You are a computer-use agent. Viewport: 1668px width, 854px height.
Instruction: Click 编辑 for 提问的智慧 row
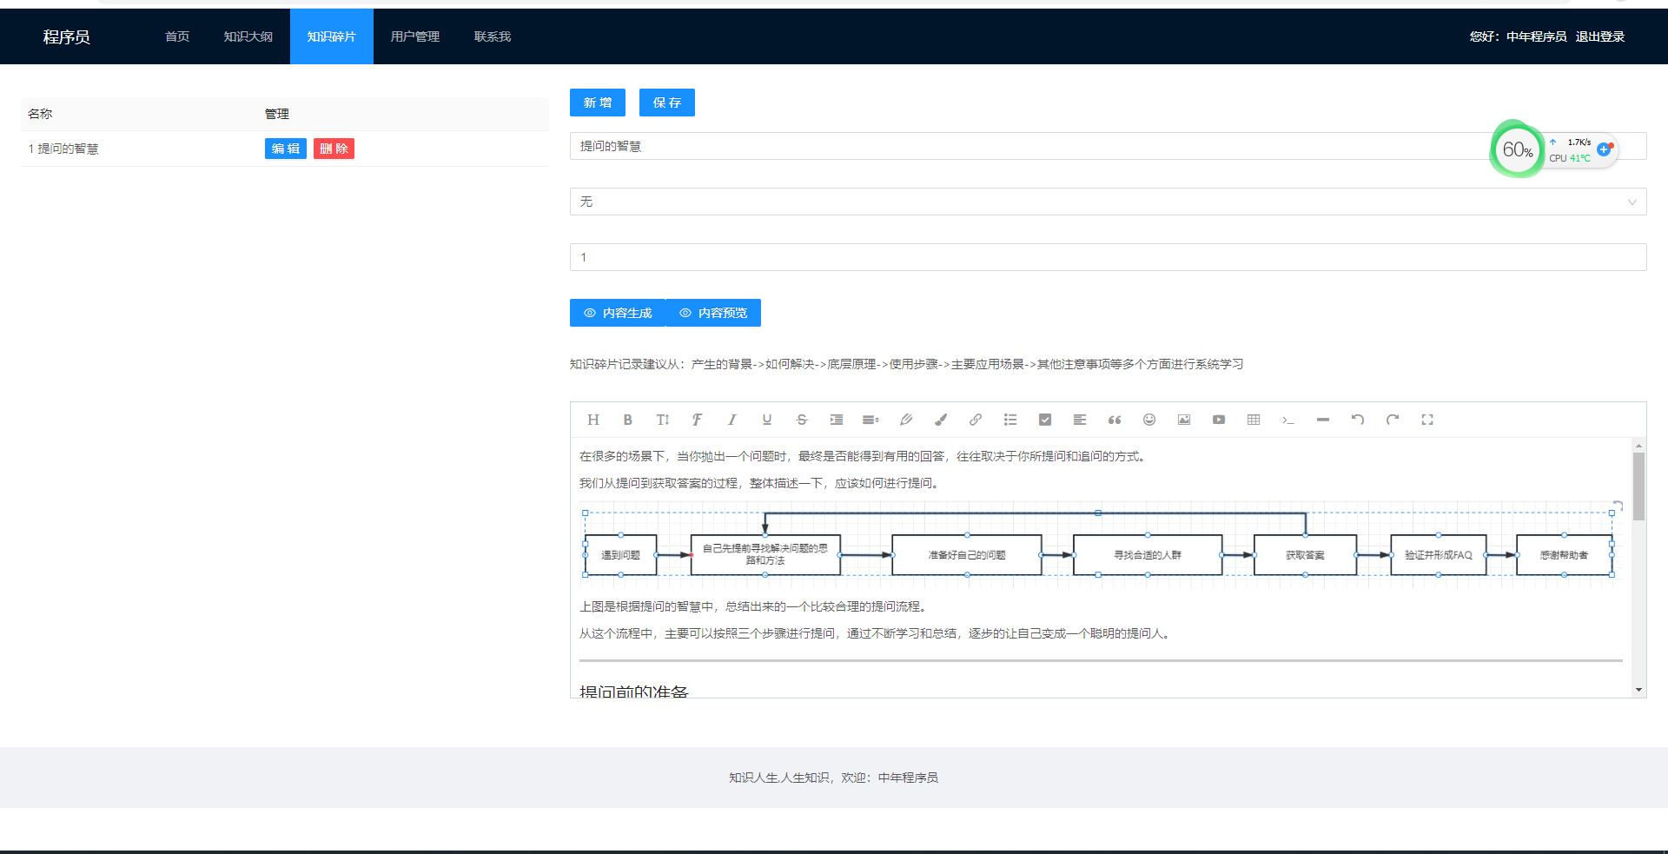click(x=286, y=149)
